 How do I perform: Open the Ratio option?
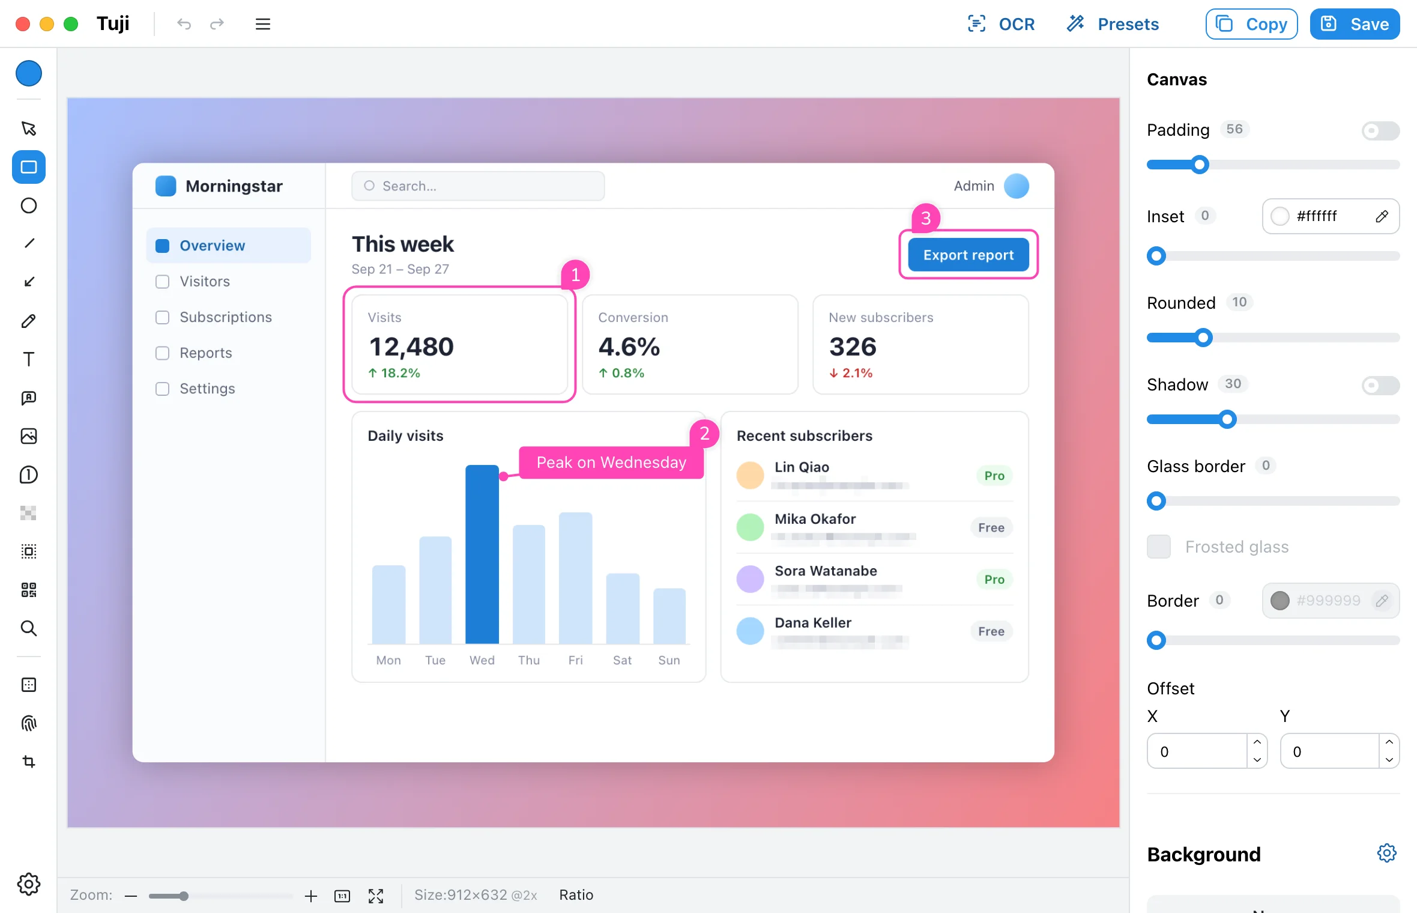pyautogui.click(x=576, y=895)
